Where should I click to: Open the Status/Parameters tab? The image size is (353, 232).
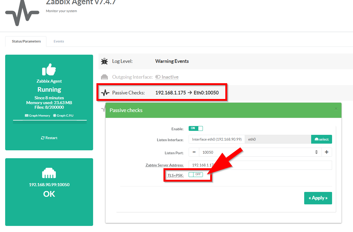(26, 41)
